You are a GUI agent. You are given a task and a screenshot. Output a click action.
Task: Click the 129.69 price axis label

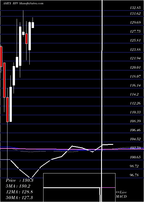pos(135,23)
